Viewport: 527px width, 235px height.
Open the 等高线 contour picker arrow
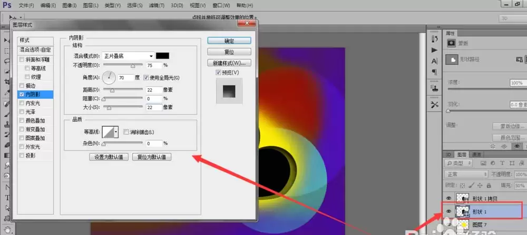116,132
